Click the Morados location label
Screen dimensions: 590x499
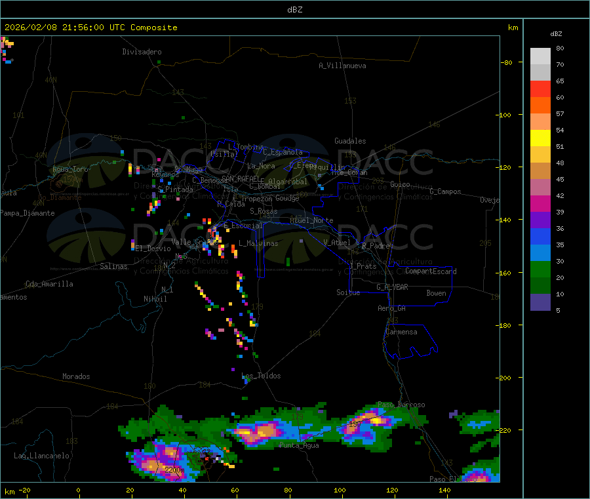[76, 376]
